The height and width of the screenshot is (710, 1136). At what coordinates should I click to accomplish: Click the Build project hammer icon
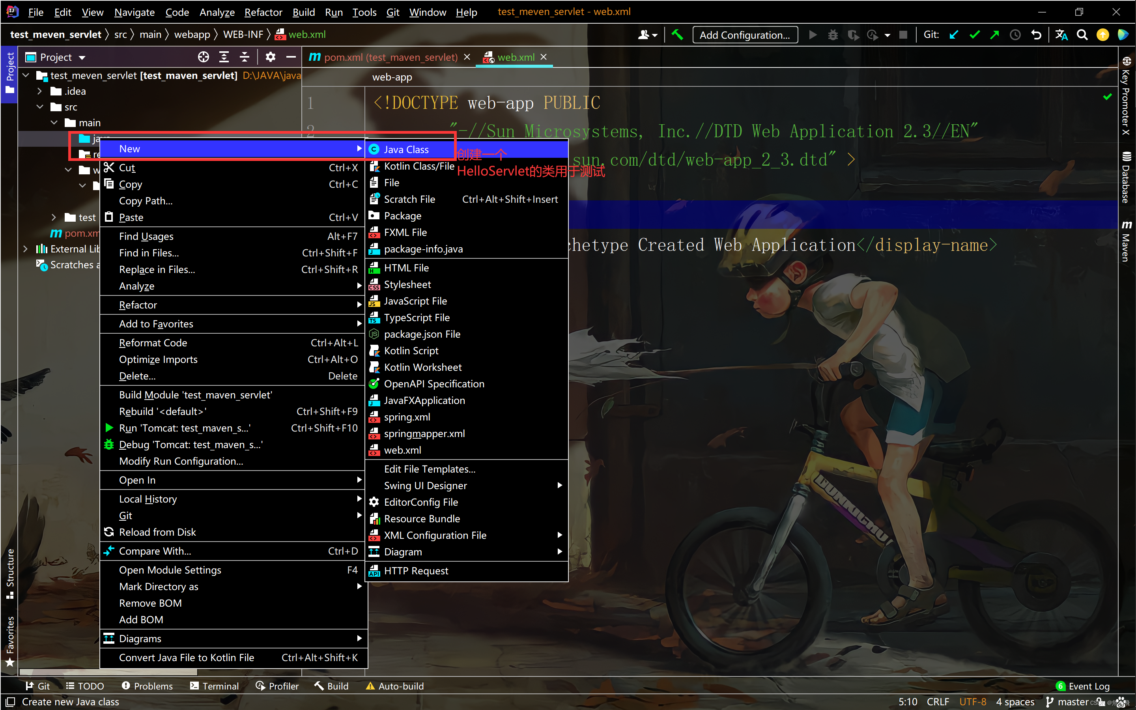[x=677, y=35]
